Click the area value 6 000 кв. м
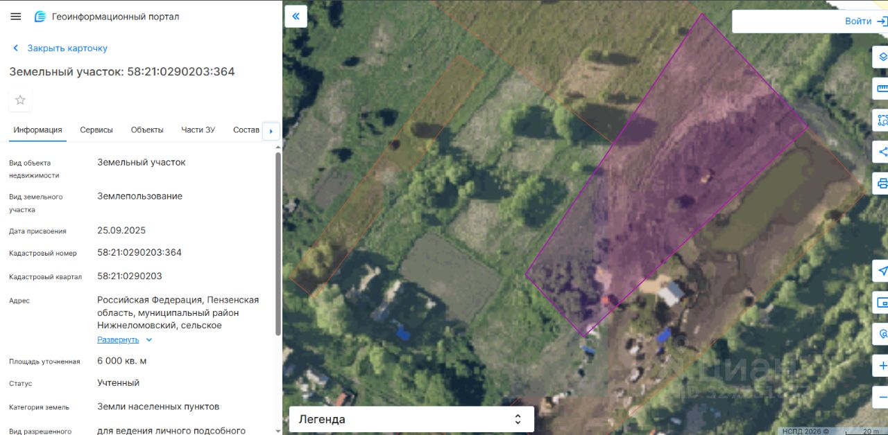 click(122, 361)
